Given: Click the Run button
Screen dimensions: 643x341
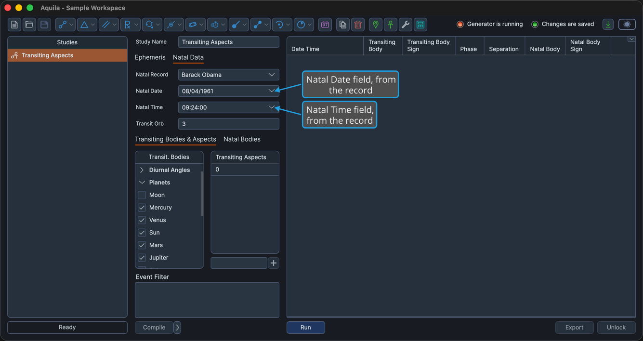Looking at the screenshot, I should click(306, 328).
